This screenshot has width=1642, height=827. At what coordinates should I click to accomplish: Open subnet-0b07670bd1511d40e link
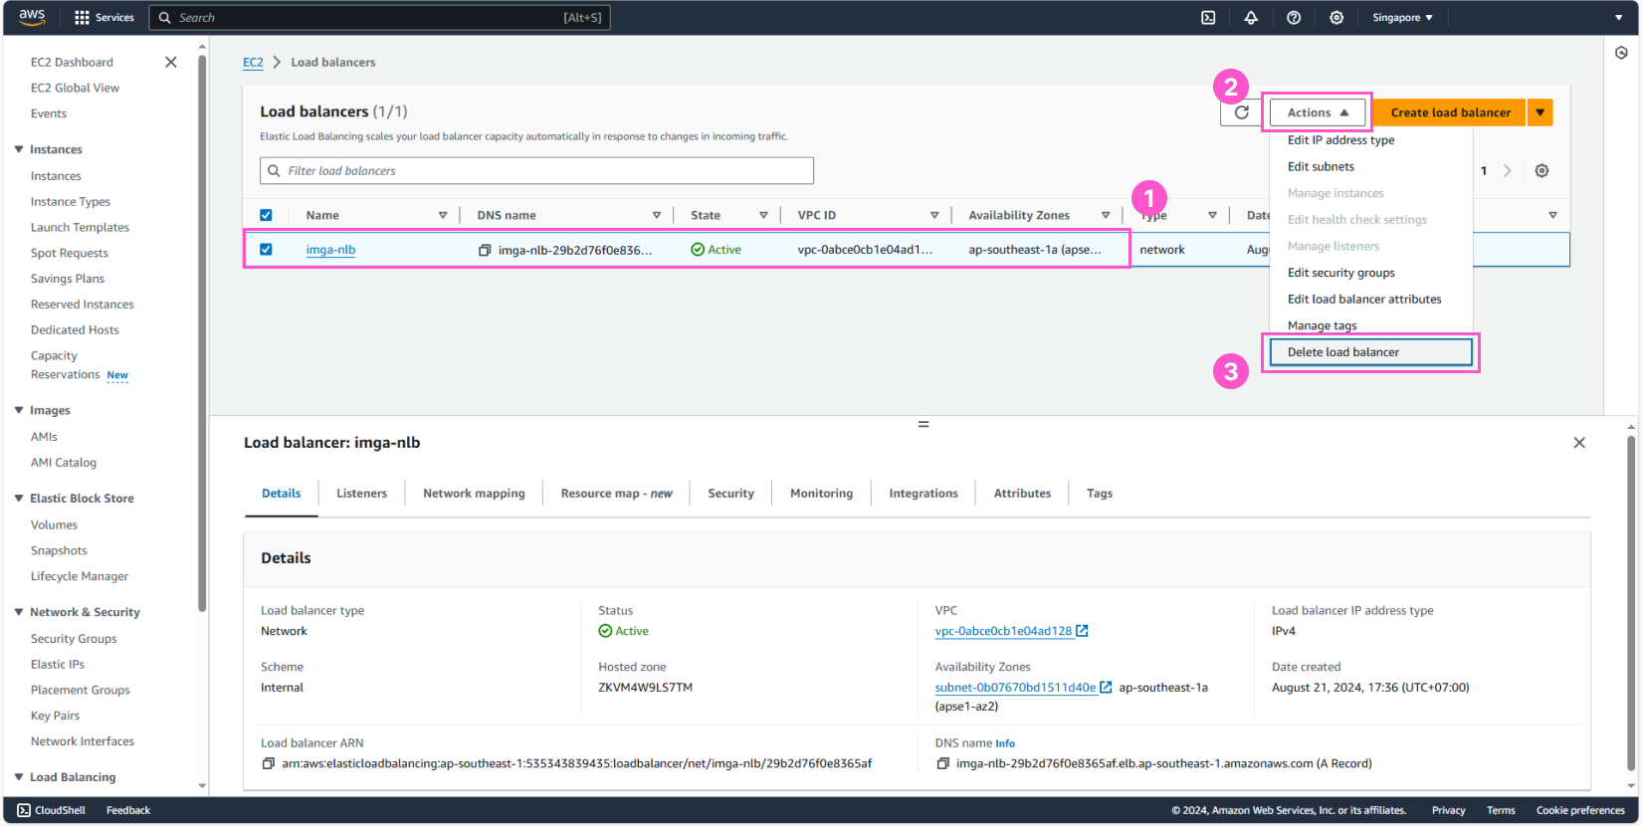coord(1015,688)
